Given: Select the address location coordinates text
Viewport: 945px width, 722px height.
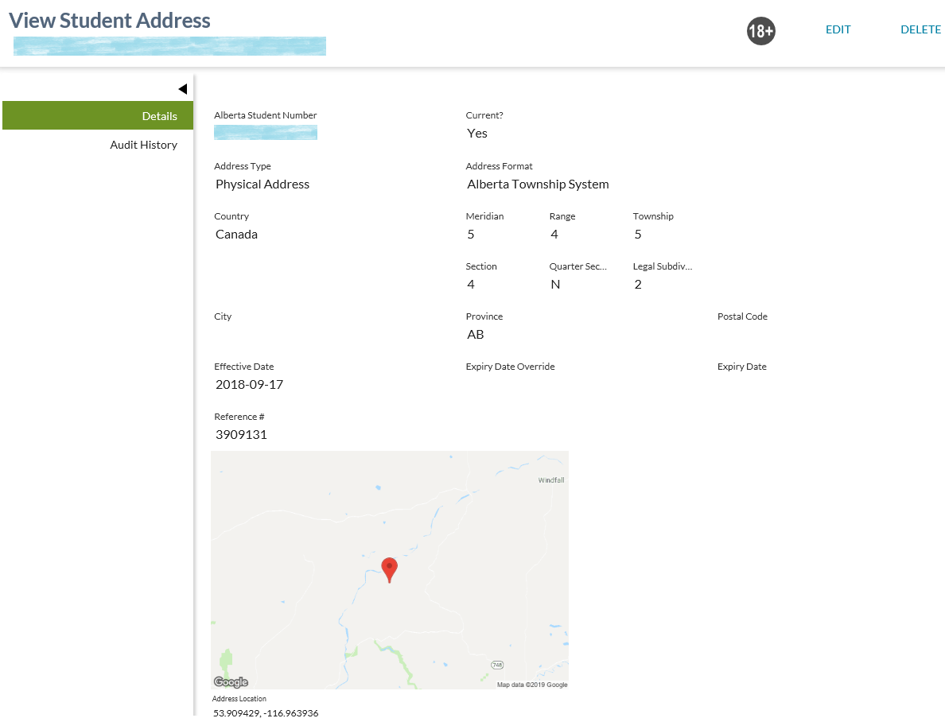Looking at the screenshot, I should click(266, 713).
